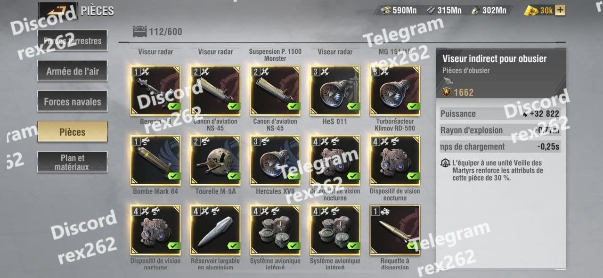
Task: Open the Armée de l'air tab
Action: (x=73, y=72)
